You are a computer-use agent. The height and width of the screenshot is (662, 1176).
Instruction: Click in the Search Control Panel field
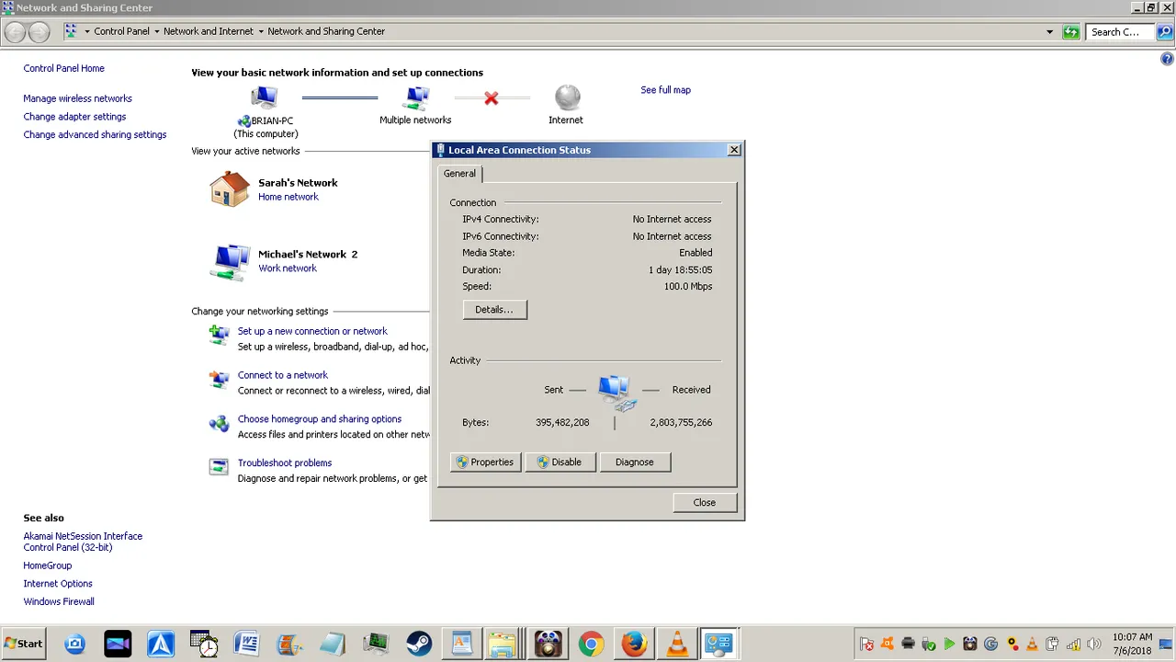(1119, 31)
